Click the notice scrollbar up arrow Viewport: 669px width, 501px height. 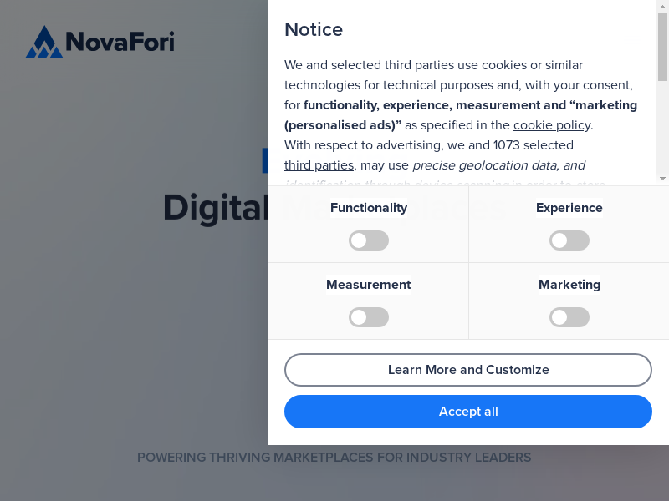(662, 6)
